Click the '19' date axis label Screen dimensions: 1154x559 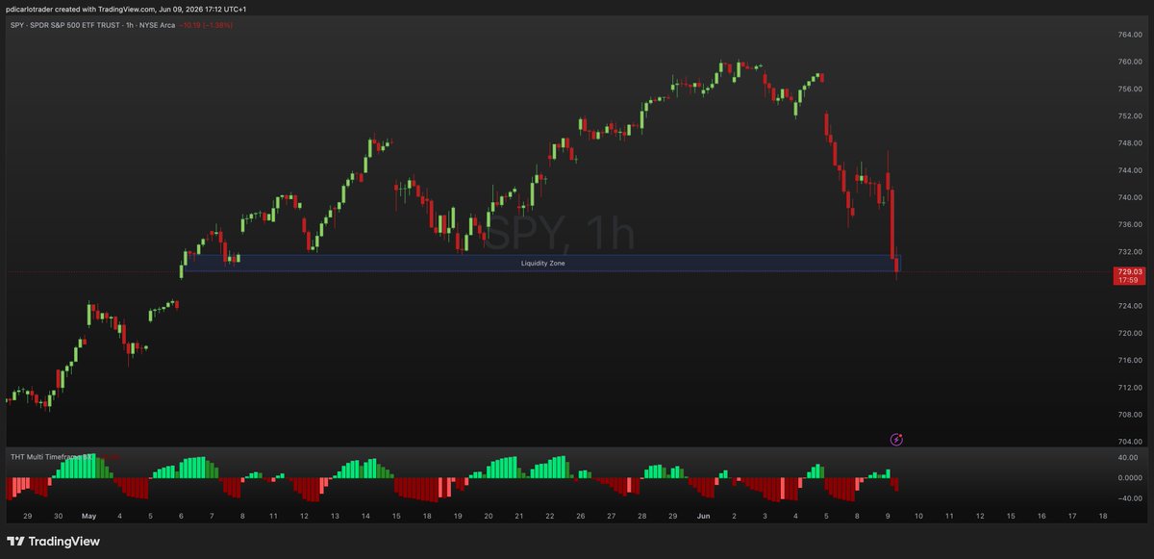click(x=458, y=516)
